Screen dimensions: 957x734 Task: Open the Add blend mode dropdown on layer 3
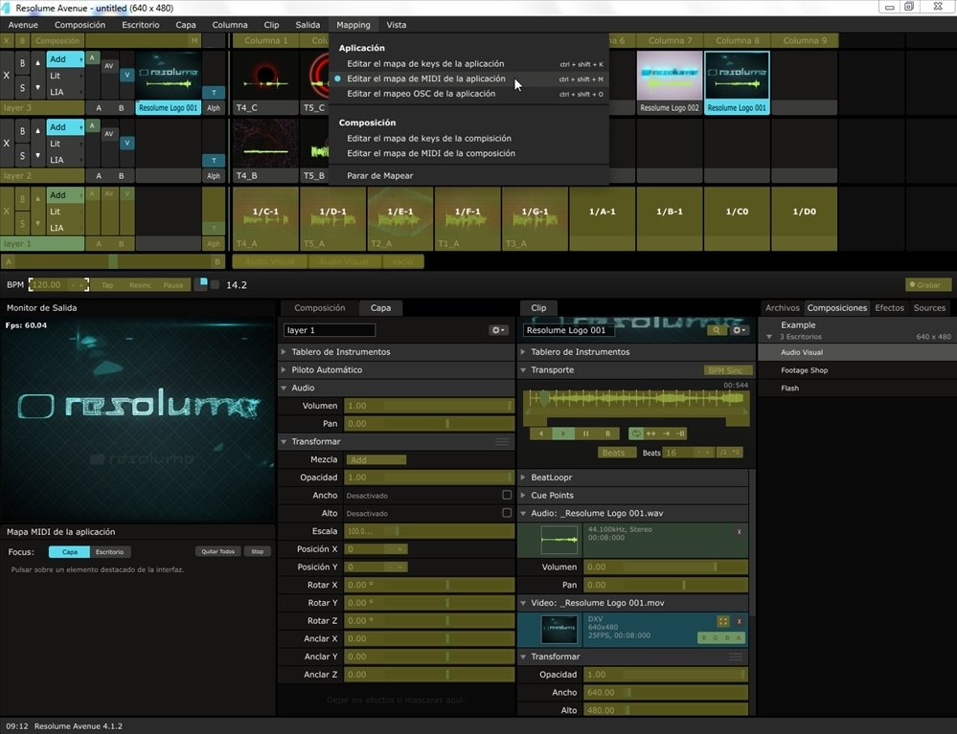65,59
